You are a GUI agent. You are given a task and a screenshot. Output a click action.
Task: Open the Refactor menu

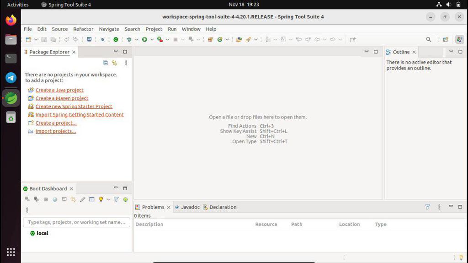[83, 29]
